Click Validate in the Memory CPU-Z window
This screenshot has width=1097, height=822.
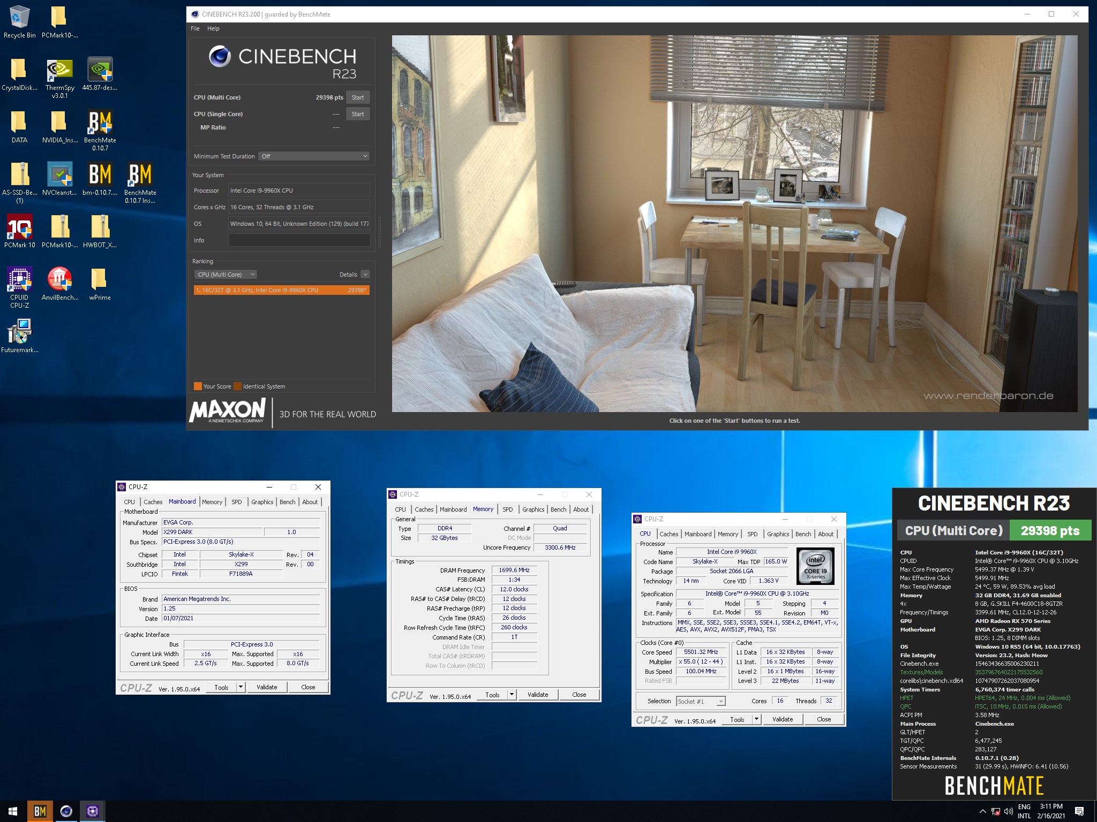[538, 695]
